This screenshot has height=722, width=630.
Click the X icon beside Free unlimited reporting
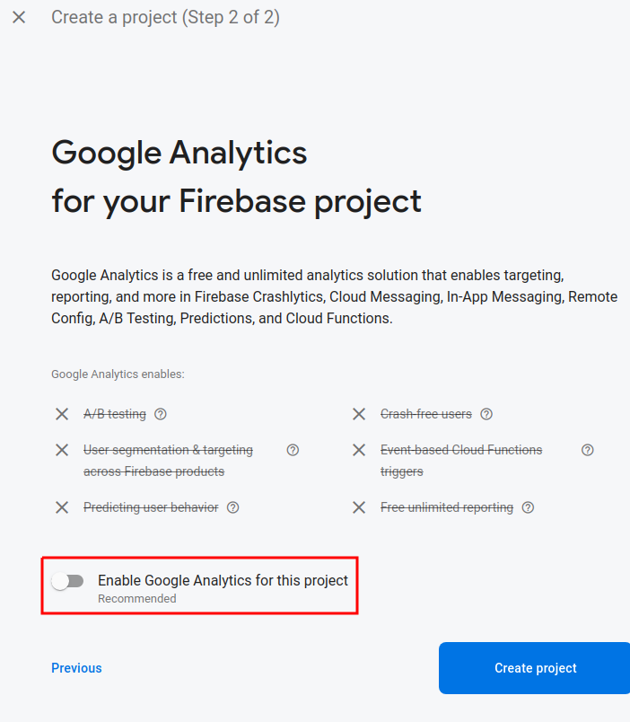pyautogui.click(x=359, y=507)
